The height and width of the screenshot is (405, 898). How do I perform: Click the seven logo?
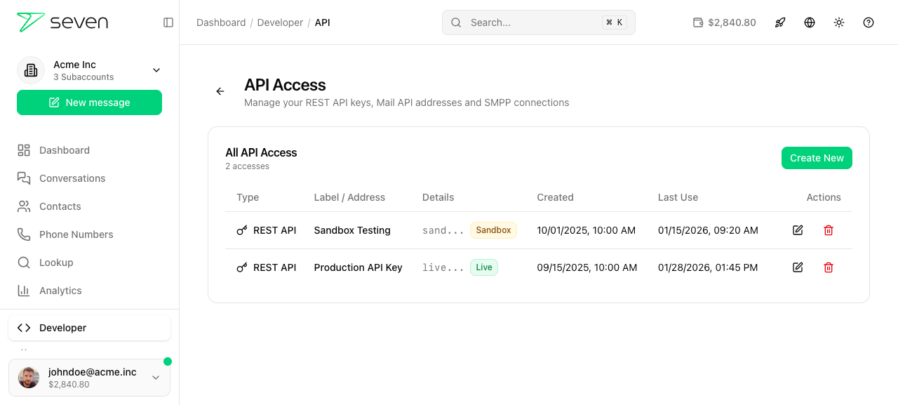[x=62, y=22]
